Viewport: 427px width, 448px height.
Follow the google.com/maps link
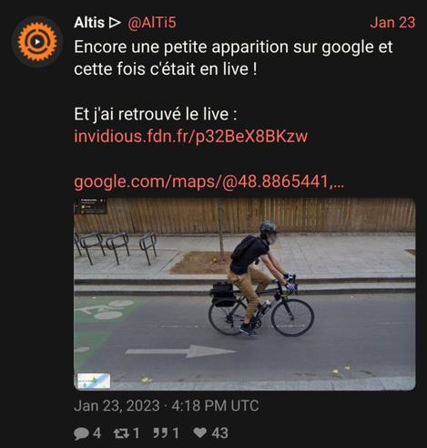pos(209,182)
